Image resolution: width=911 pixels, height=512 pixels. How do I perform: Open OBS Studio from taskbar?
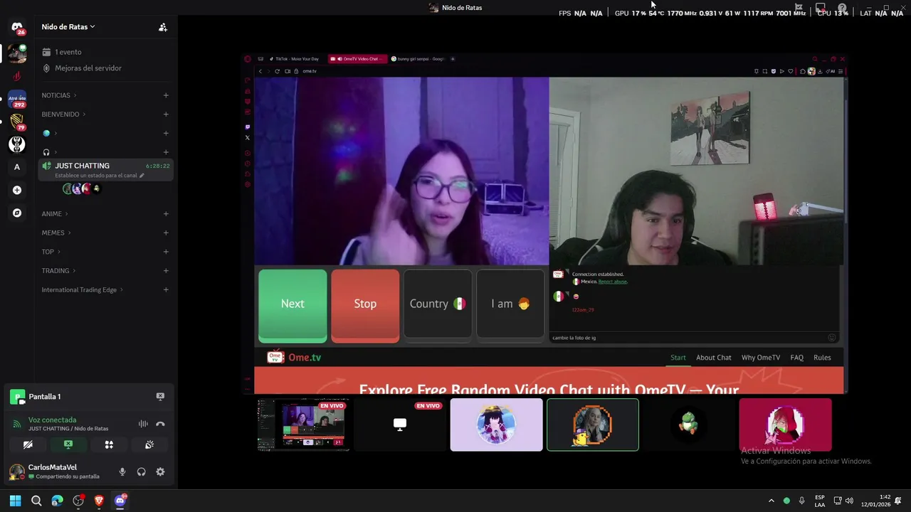tap(78, 501)
